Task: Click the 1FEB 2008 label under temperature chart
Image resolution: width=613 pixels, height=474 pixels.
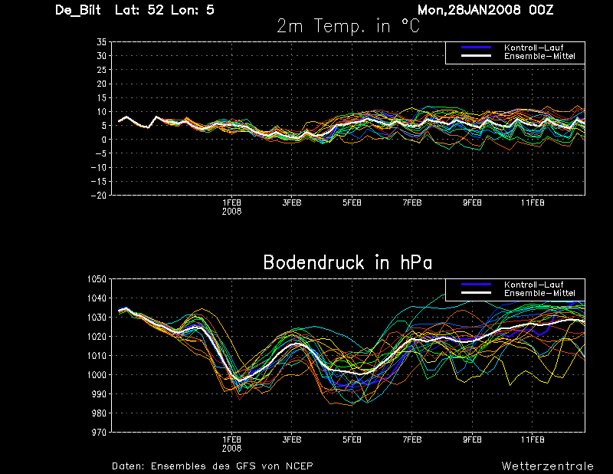Action: [x=232, y=206]
